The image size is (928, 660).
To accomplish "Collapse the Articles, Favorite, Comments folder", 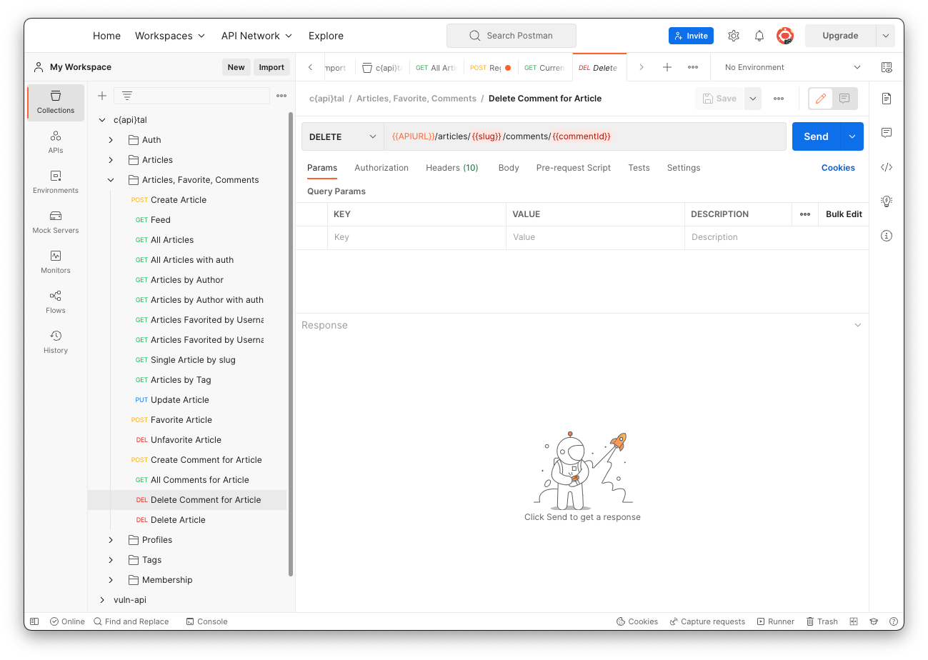I will point(111,180).
